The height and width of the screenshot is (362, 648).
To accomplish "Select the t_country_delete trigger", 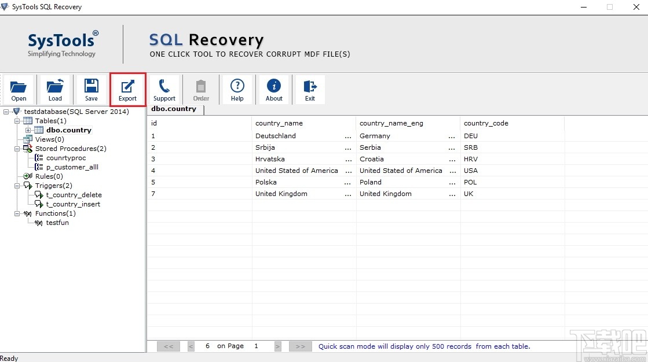I will tap(72, 195).
